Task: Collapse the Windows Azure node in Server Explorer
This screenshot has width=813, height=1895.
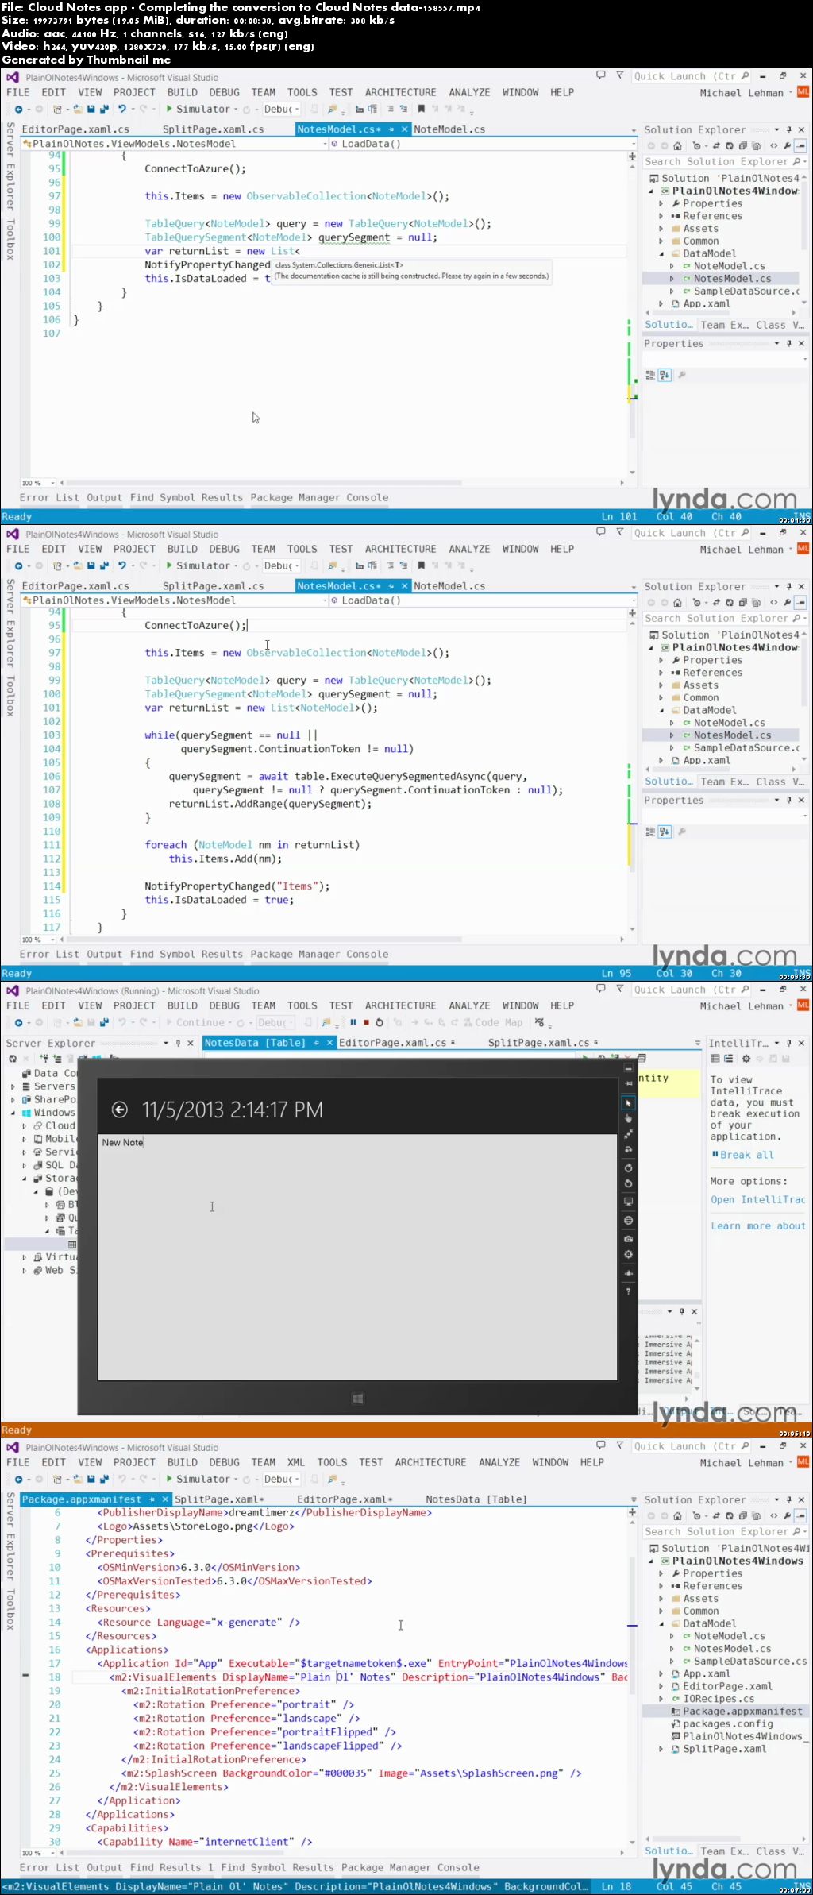Action: click(x=13, y=1113)
